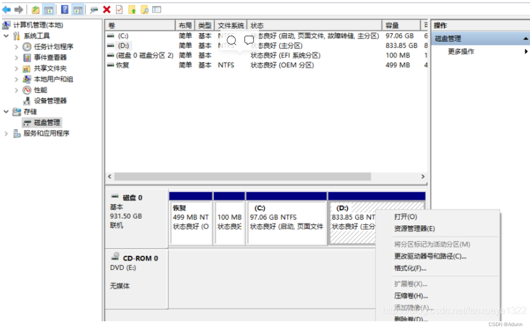Screen dimensions: 530x331
Task: Choose 压缩卷(H) from the context menu
Action: tap(411, 295)
